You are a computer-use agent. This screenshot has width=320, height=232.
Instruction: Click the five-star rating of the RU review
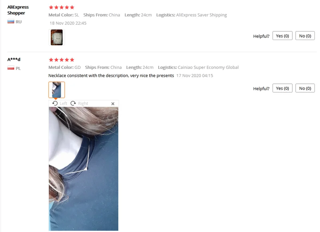click(x=62, y=7)
